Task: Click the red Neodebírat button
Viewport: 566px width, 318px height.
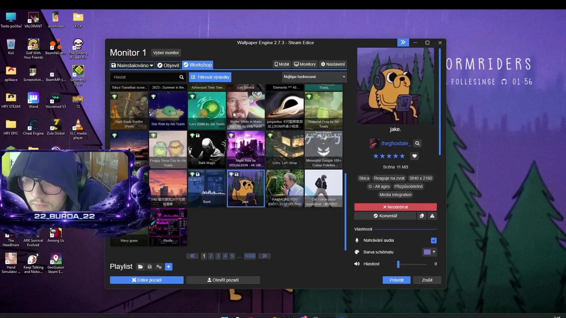Action: point(395,207)
